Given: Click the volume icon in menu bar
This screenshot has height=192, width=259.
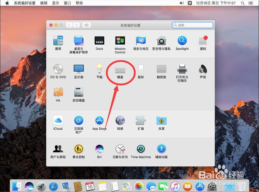Looking at the screenshot, I should coord(182,3).
